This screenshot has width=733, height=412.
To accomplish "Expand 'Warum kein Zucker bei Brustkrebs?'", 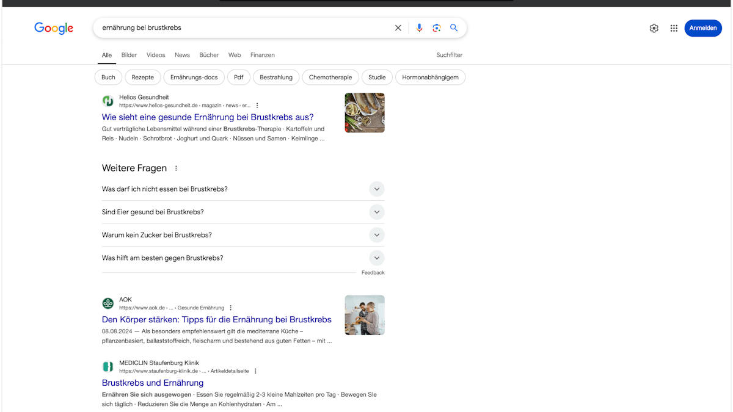I will click(377, 235).
